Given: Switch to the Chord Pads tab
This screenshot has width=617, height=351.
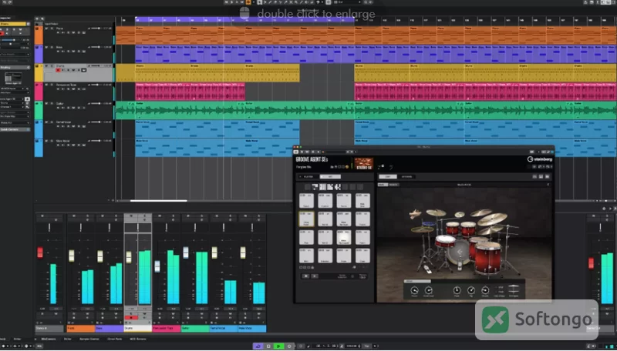Looking at the screenshot, I should [x=114, y=339].
